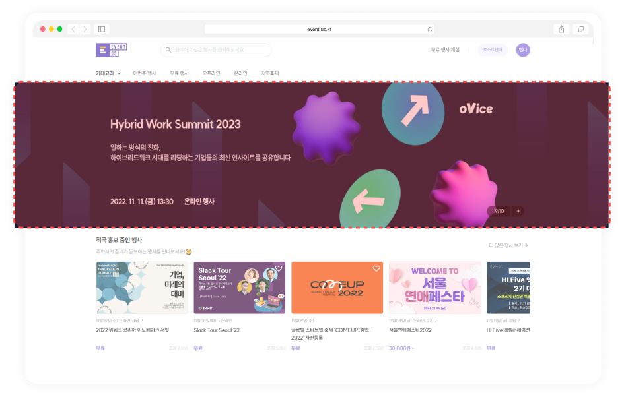Click the browser share icon
Screen dimensions: 624x397
tap(561, 29)
